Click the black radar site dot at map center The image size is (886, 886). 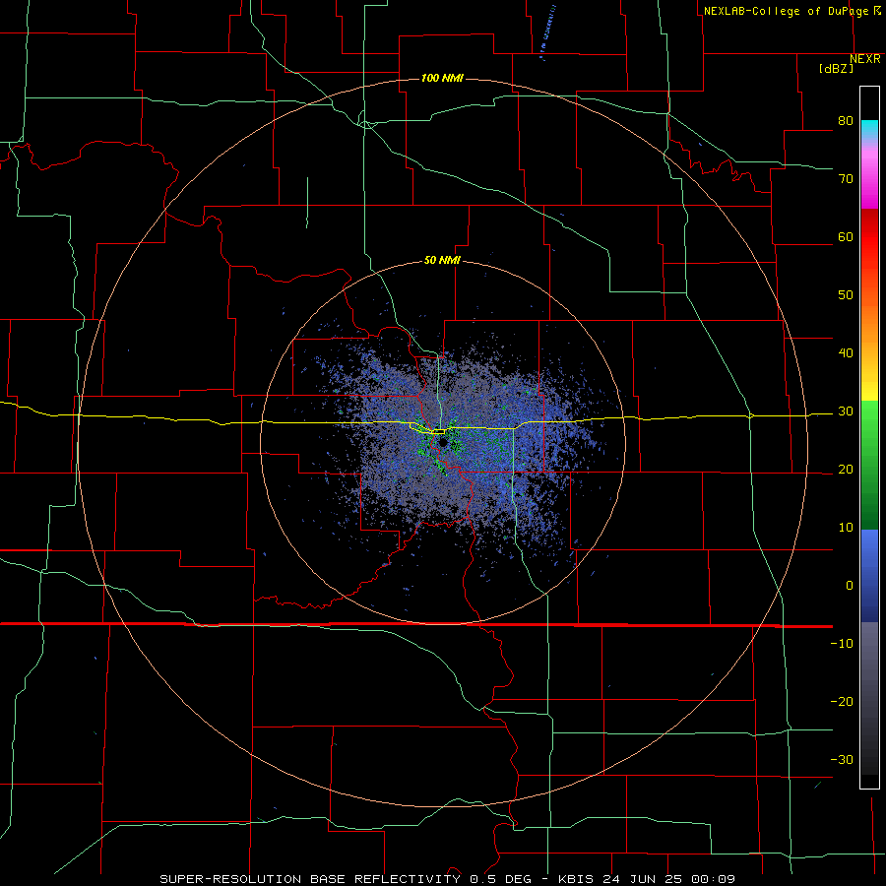[x=443, y=442]
